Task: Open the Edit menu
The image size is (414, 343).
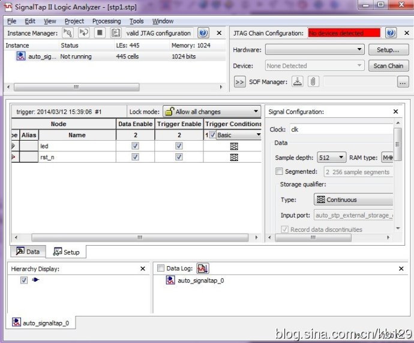Action: point(30,21)
